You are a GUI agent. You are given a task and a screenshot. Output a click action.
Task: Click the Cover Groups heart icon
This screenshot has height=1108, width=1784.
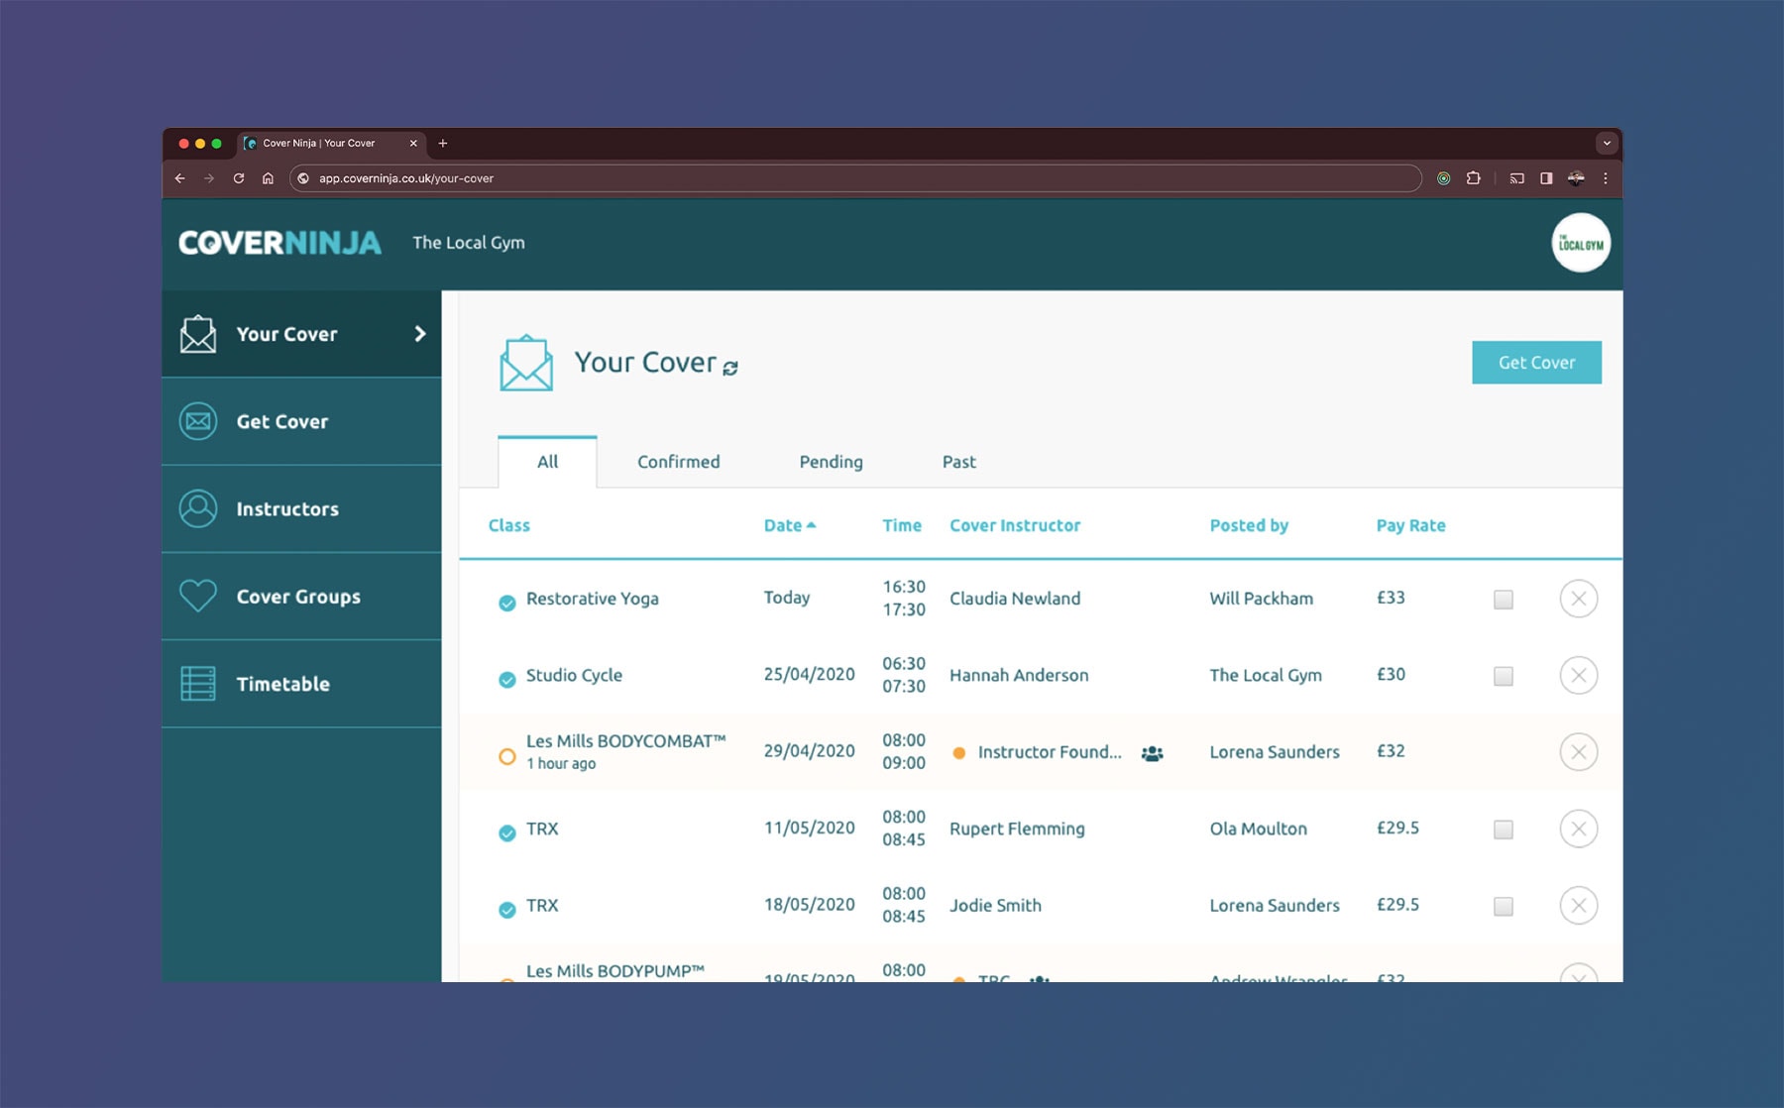(x=198, y=596)
